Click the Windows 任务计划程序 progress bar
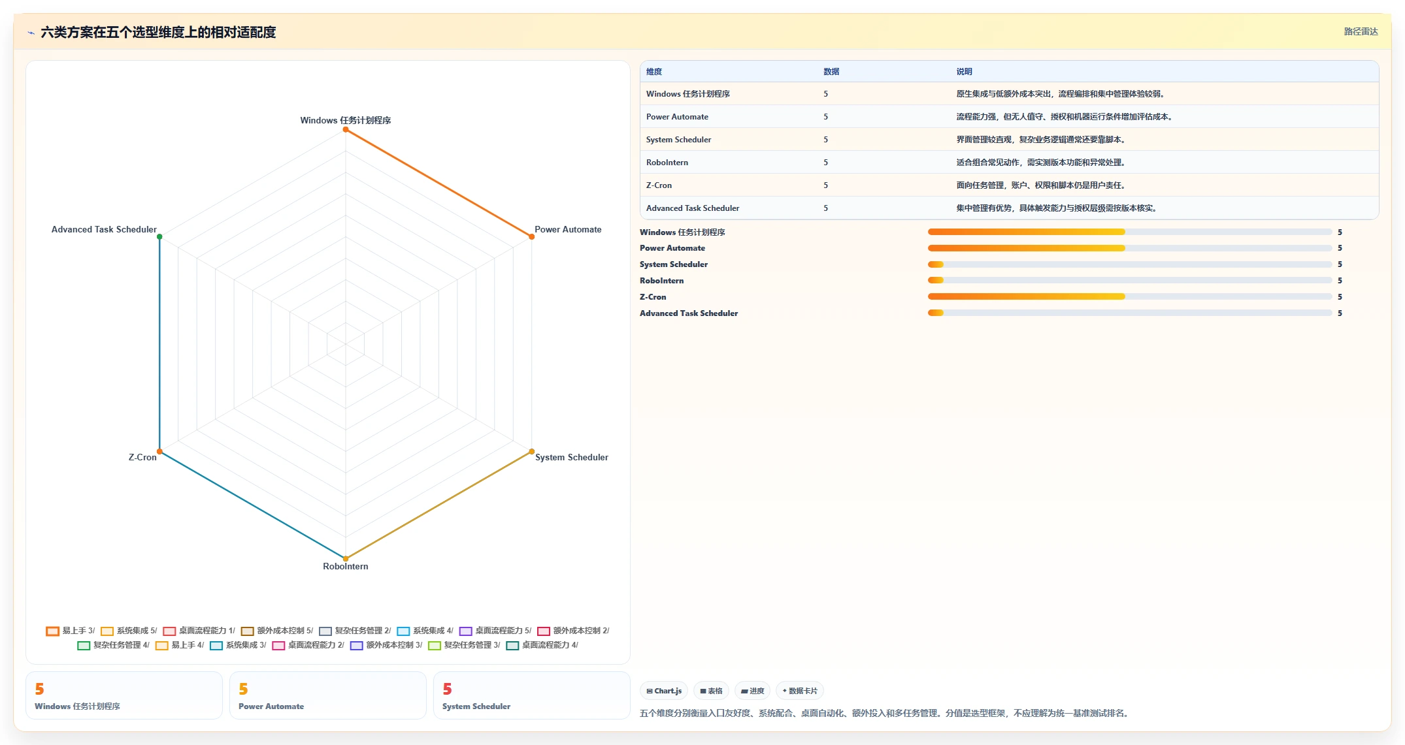The width and height of the screenshot is (1405, 745). point(1130,232)
